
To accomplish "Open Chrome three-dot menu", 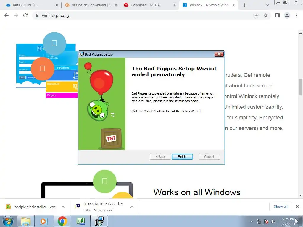I will point(296,15).
